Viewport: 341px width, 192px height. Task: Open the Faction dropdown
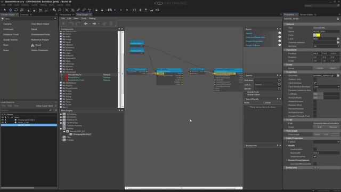click(326, 142)
